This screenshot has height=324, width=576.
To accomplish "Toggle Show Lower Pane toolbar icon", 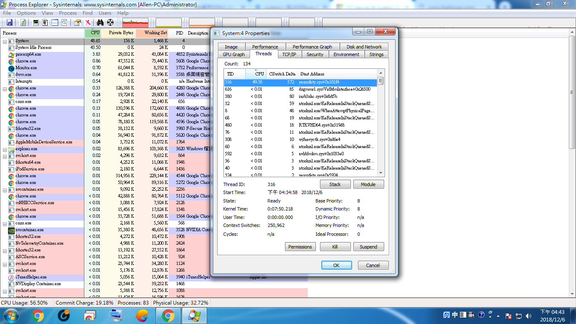I will 55,22.
